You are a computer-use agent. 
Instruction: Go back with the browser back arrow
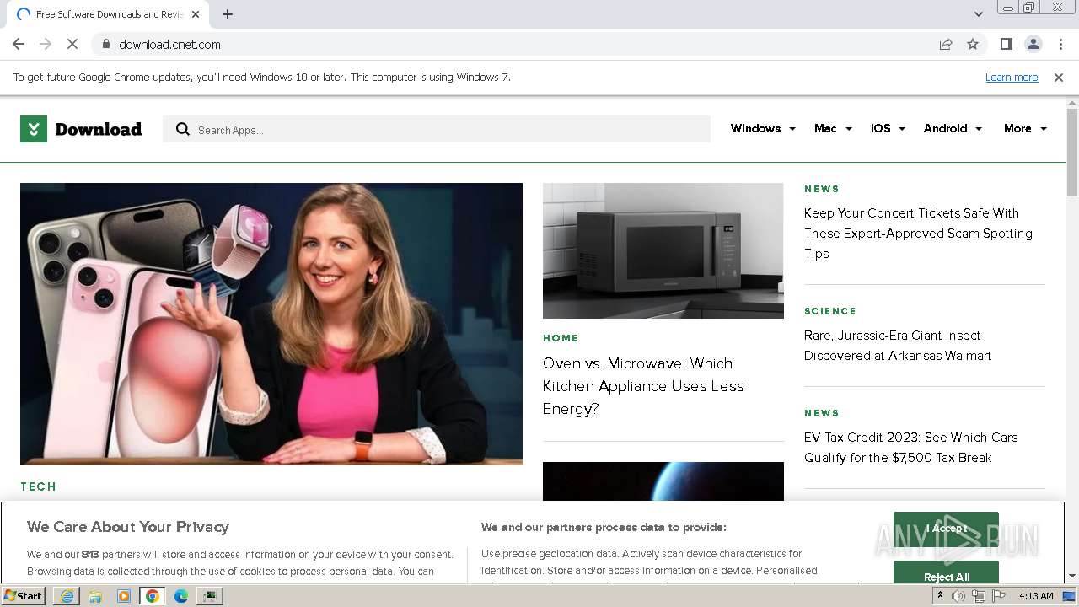pyautogui.click(x=19, y=44)
